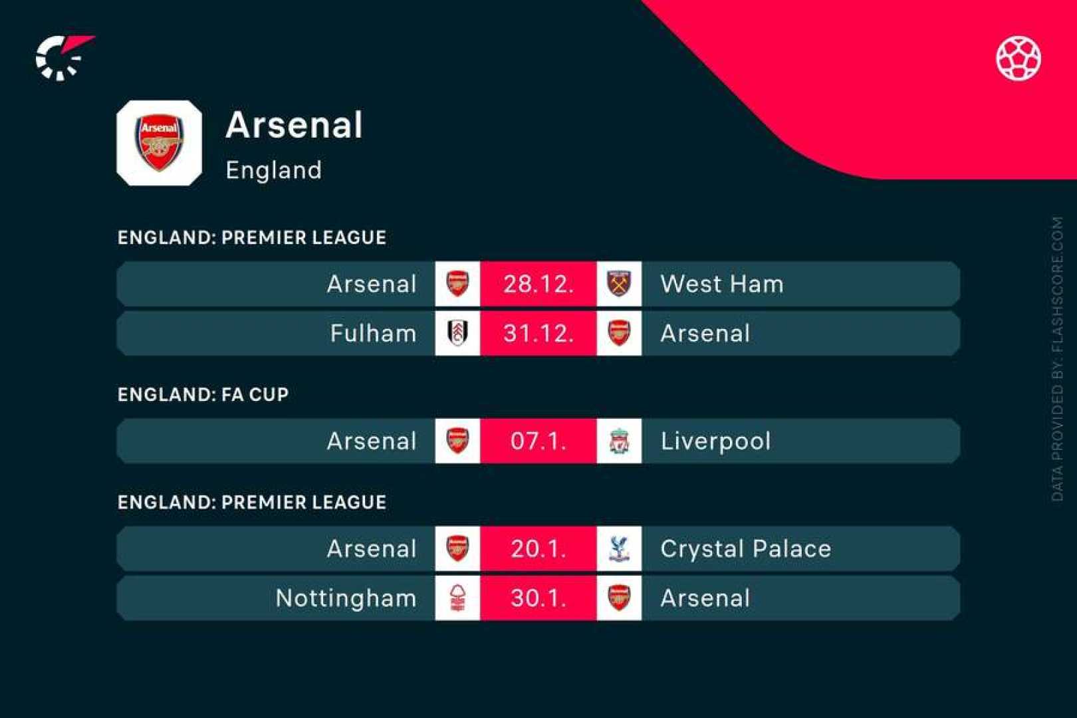Click the football icon in the red corner
Viewport: 1077px width, 718px height.
[x=1018, y=58]
